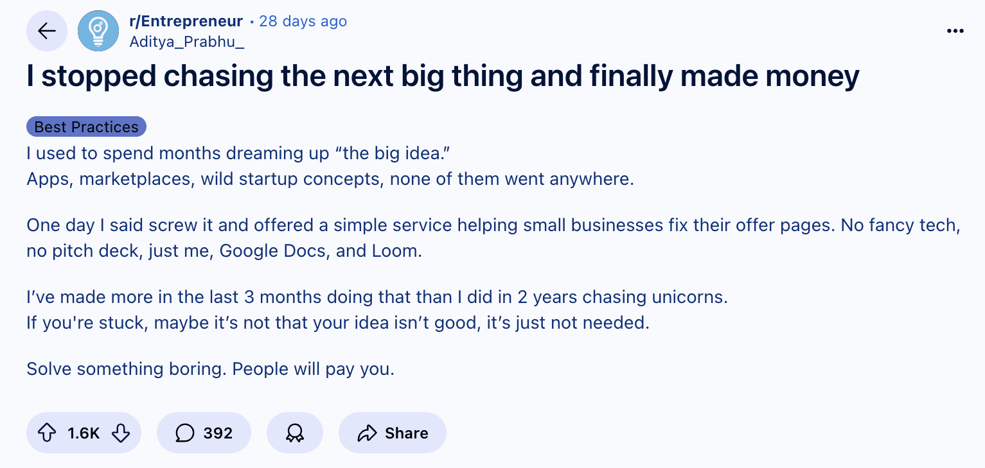This screenshot has width=985, height=468.
Task: Click the comment speech bubble icon
Action: click(184, 433)
